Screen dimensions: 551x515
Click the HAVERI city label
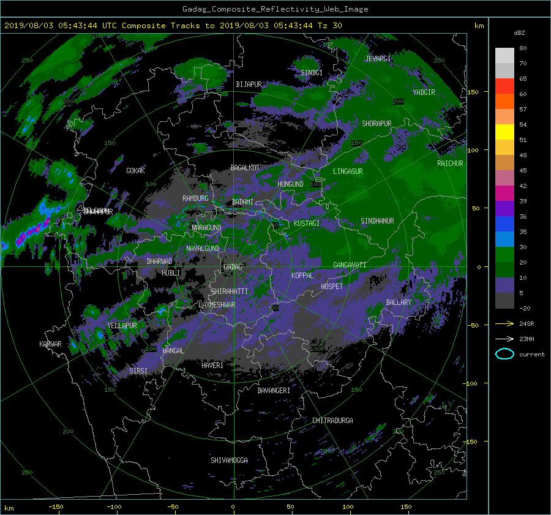(x=212, y=366)
